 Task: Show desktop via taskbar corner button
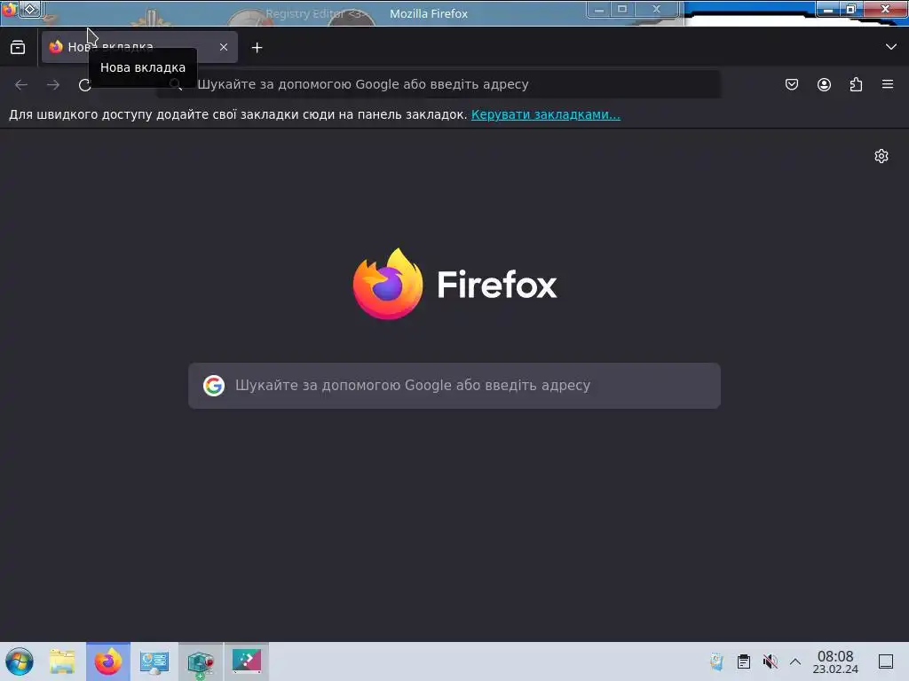[886, 661]
